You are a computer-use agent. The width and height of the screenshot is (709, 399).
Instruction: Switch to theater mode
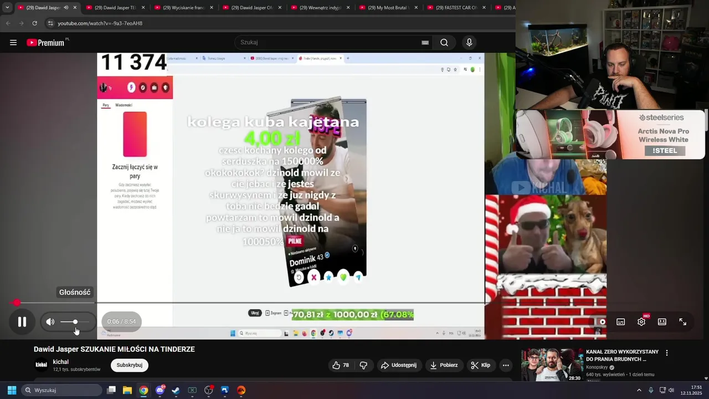[662, 322]
